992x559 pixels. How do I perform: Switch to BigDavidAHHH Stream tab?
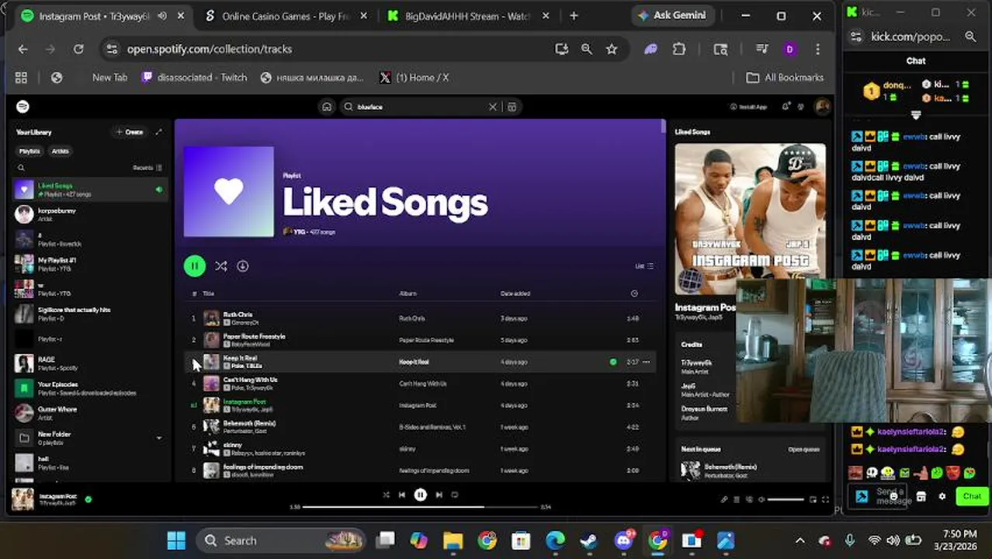[x=467, y=16]
